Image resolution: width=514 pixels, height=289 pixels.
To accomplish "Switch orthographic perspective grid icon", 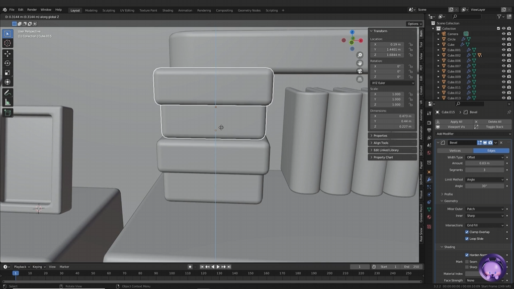I will 360,79.
